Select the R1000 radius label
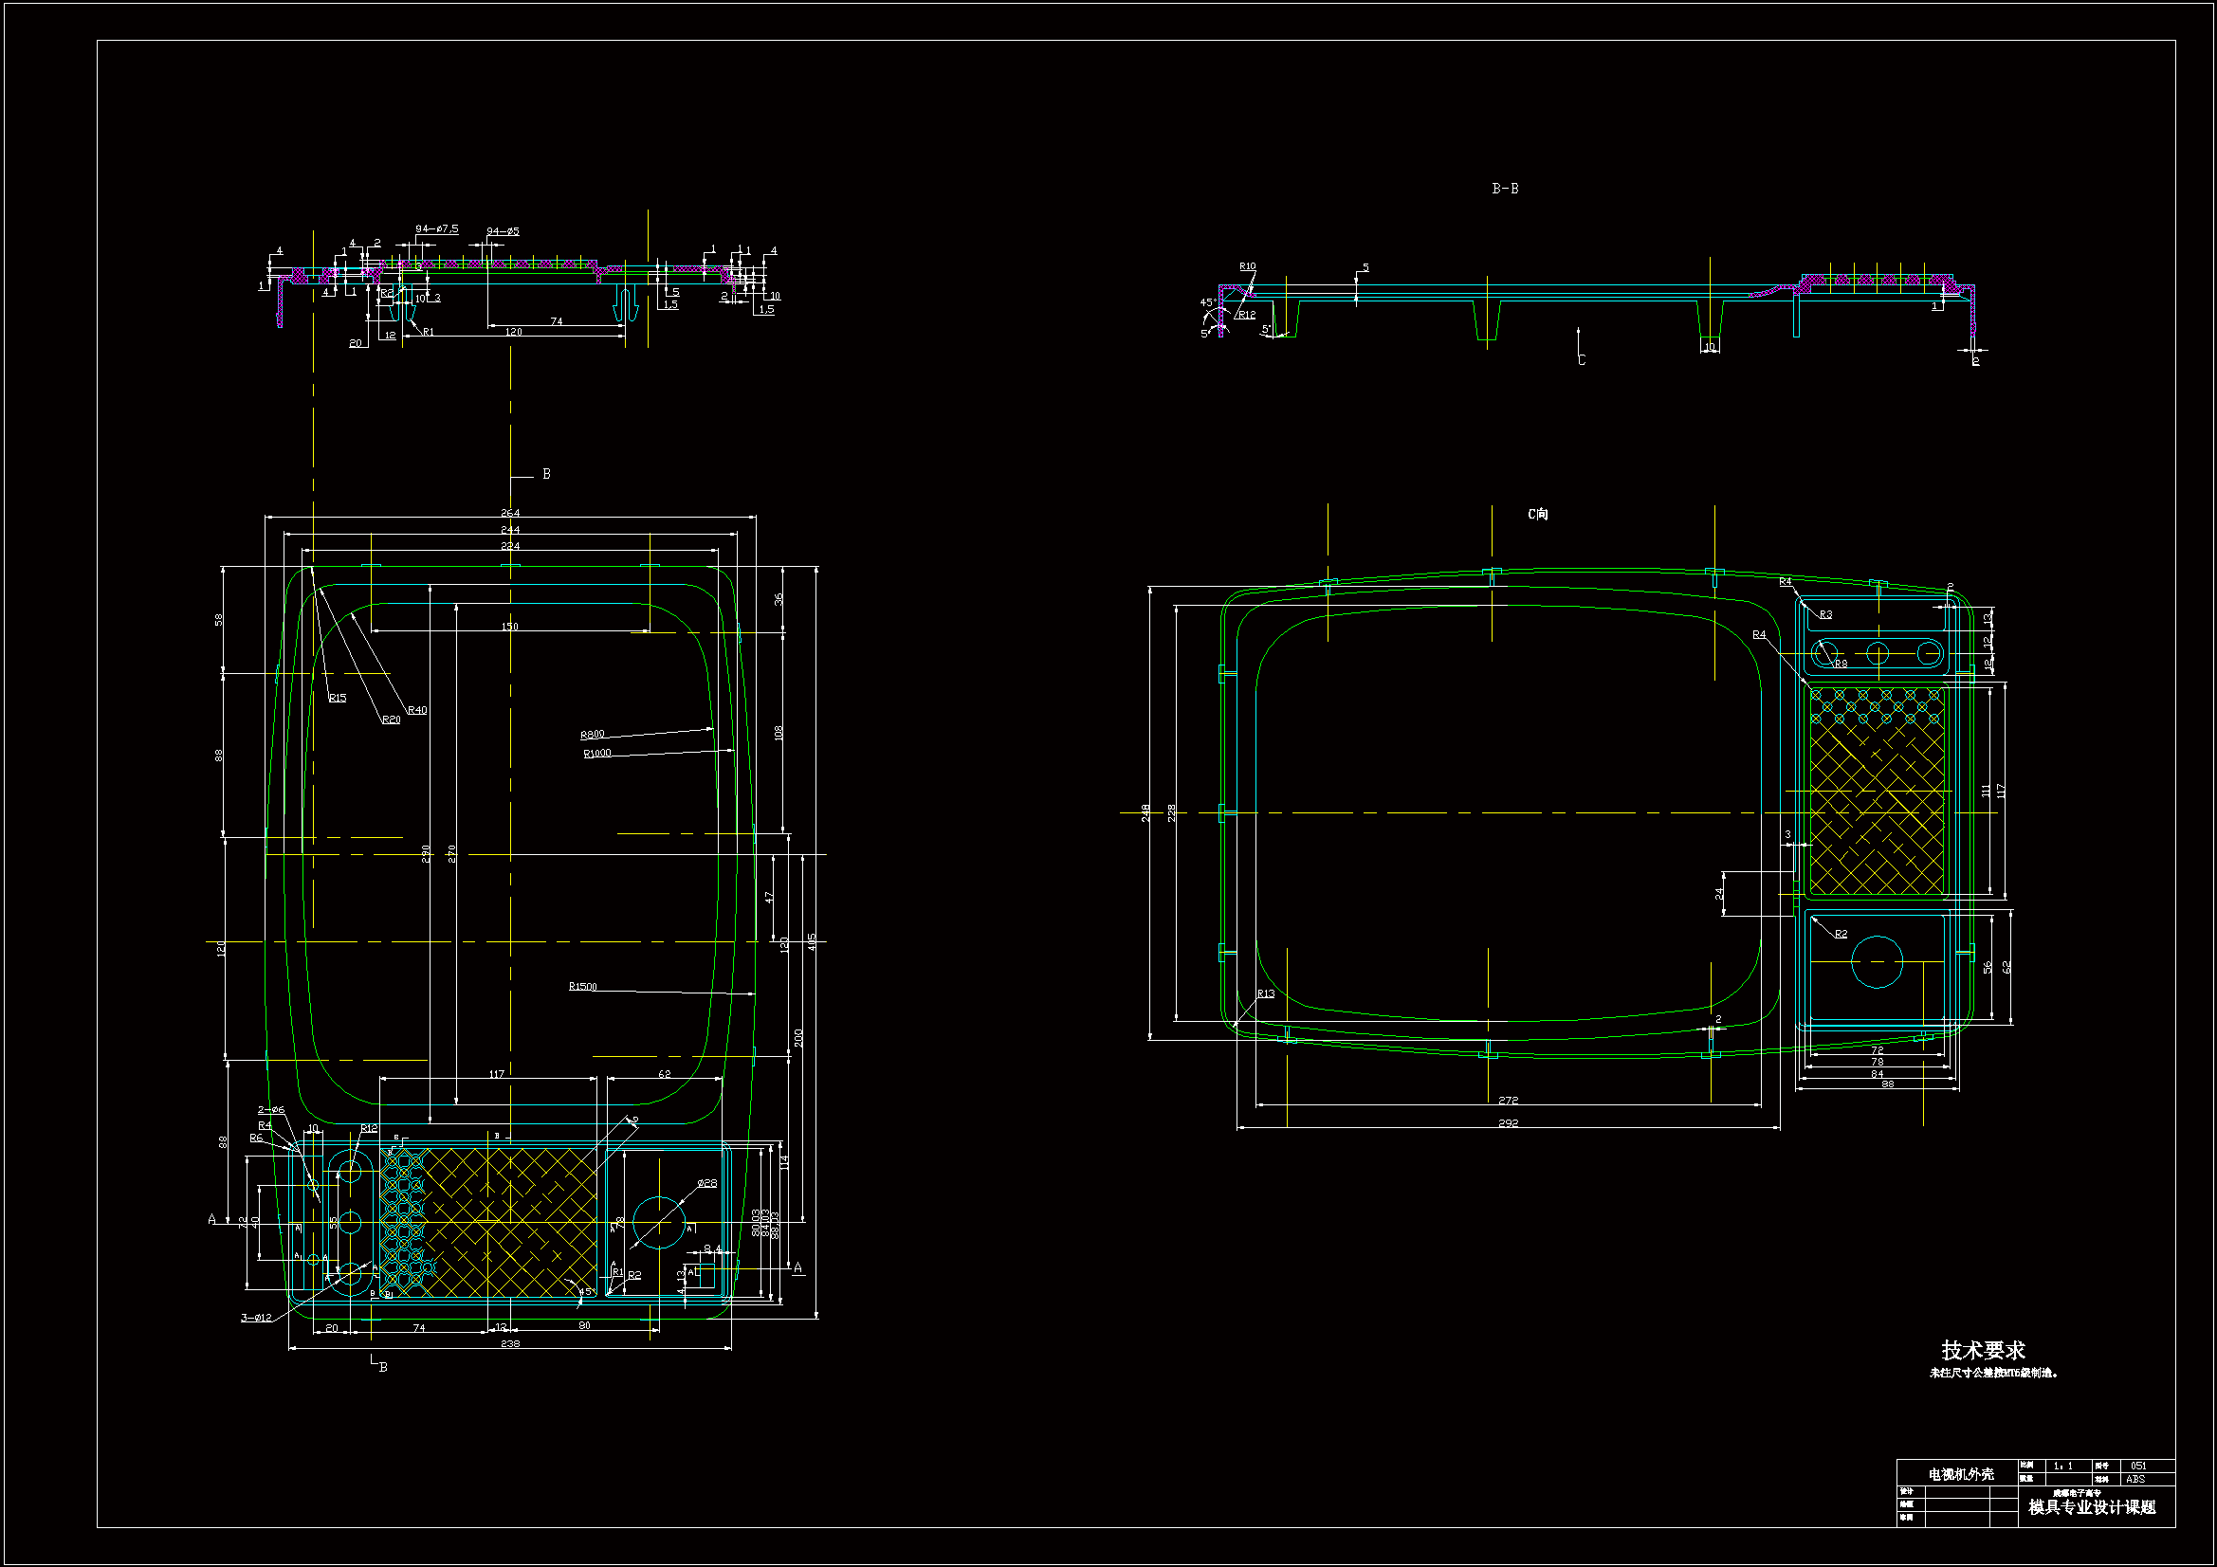The image size is (2217, 1567). pyautogui.click(x=596, y=753)
